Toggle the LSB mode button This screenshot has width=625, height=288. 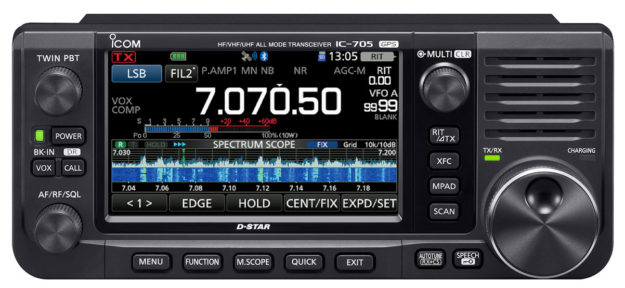(x=136, y=73)
